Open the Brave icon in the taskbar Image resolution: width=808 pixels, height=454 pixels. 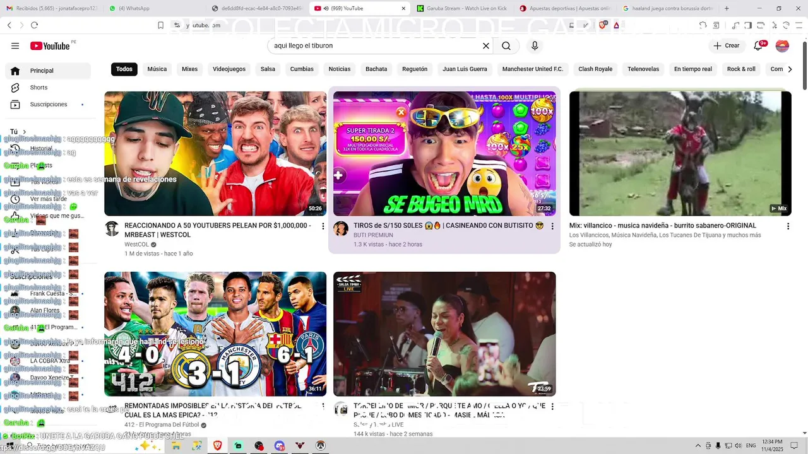pyautogui.click(x=217, y=446)
